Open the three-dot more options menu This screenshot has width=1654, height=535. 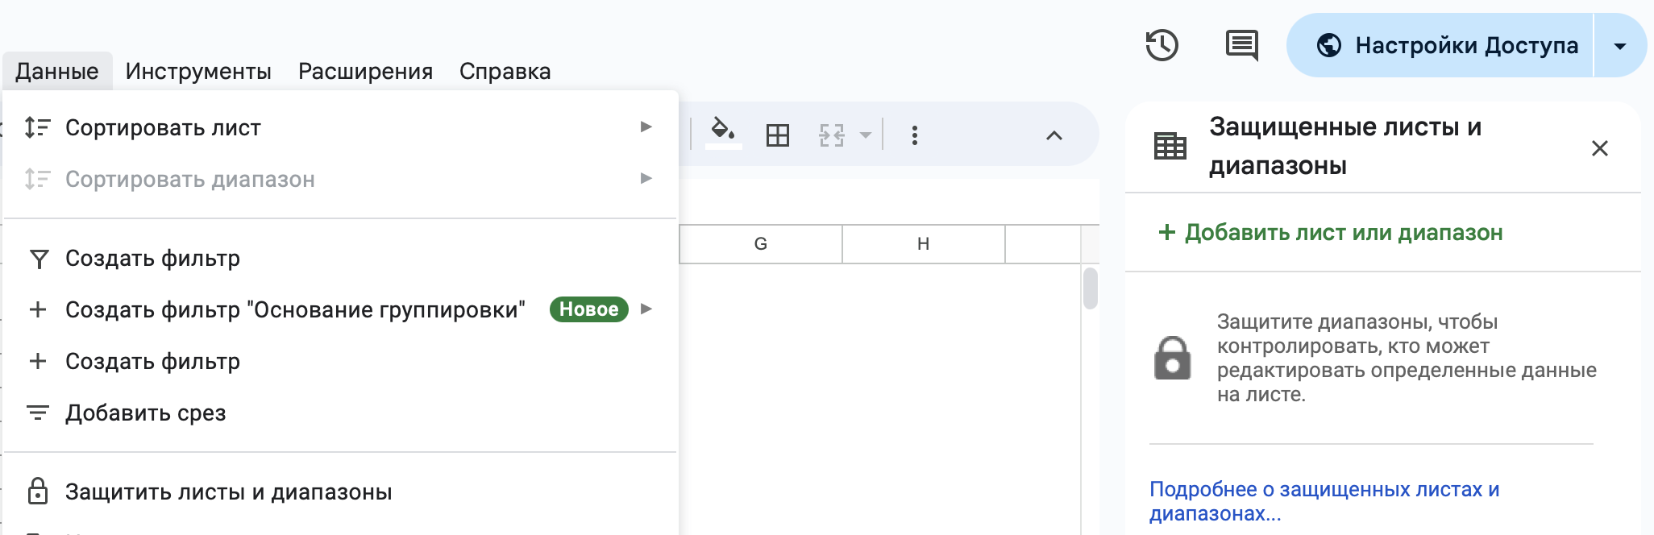click(x=914, y=135)
